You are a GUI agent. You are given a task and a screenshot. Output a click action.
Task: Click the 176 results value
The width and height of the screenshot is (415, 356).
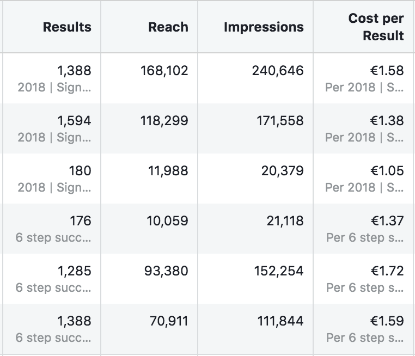80,221
